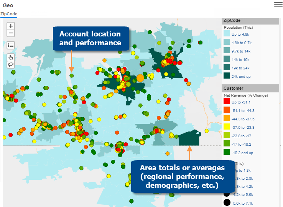Click the yellow '-37.5 to -23.8' color swatch
Viewport: 283px width, 207px height.
(227, 127)
